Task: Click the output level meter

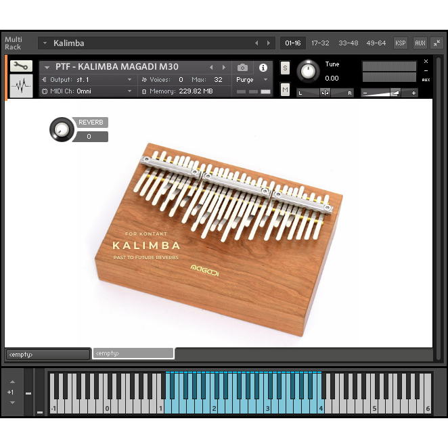Action: point(389,72)
